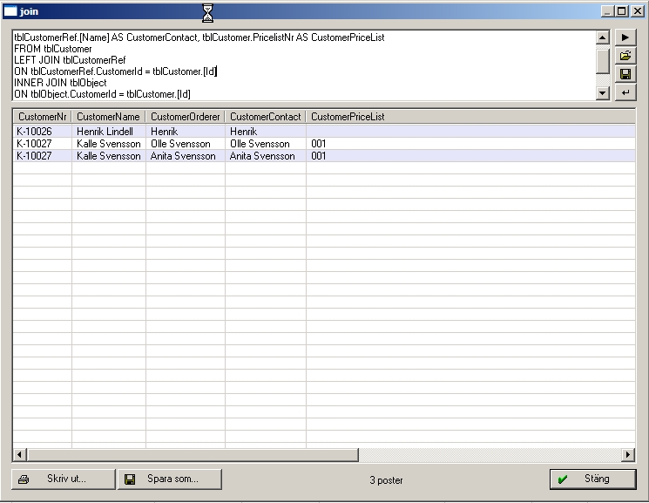Select Anita Svensson in CustomerContact column
Screen dimensions: 649x503
point(266,156)
